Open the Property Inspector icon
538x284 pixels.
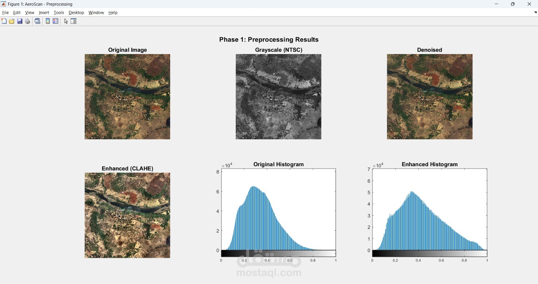click(x=74, y=21)
